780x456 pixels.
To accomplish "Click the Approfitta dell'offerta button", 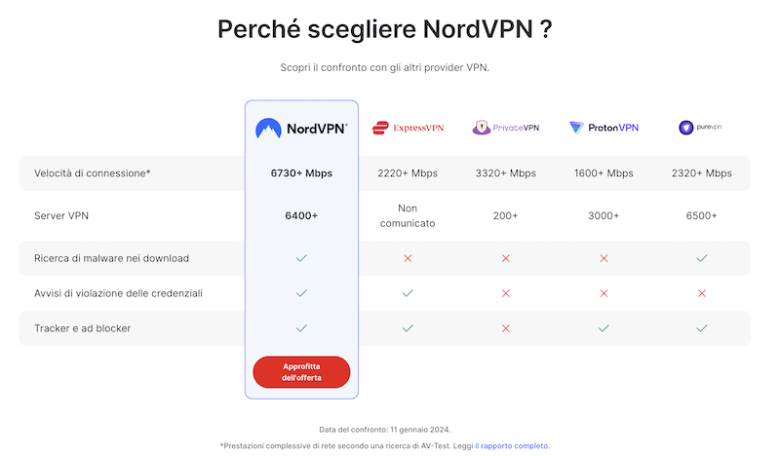I will (301, 372).
